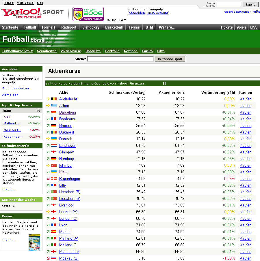
Task: Open the prize game box thumbnail
Action: [x=34, y=242]
